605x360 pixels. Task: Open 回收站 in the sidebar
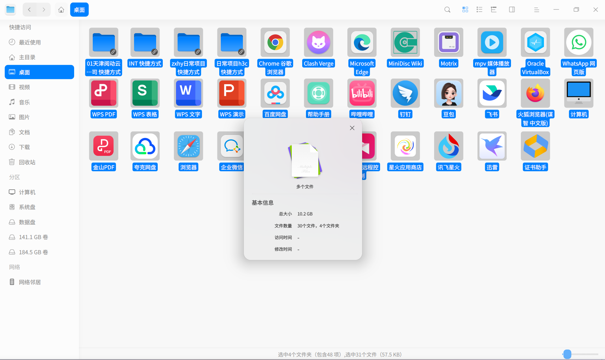click(39, 162)
